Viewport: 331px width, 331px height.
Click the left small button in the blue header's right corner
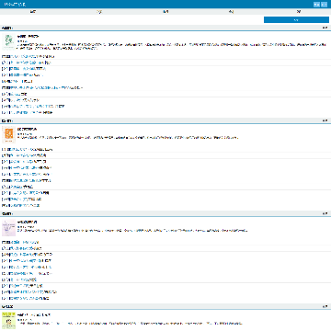point(316,5)
